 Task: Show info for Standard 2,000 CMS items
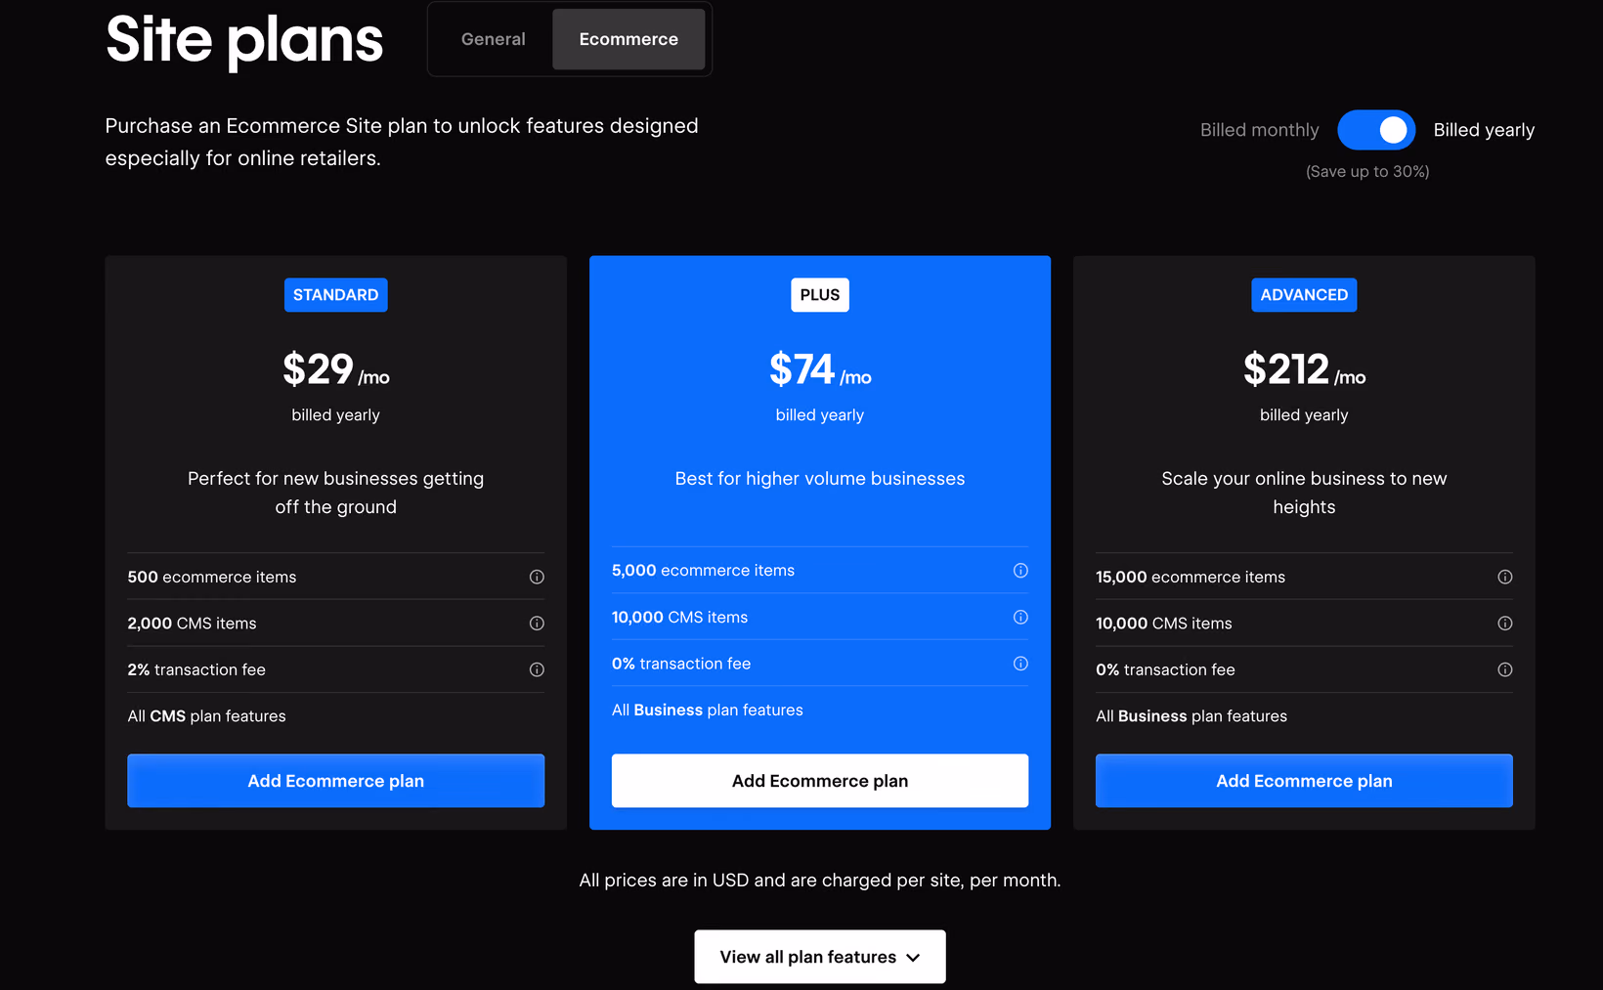point(537,624)
